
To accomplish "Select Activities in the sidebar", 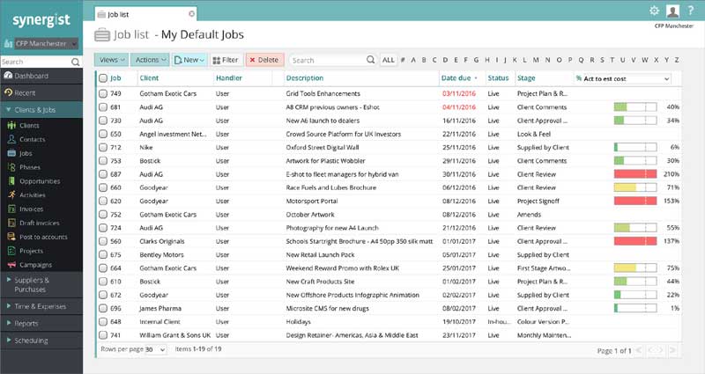I will (x=33, y=194).
